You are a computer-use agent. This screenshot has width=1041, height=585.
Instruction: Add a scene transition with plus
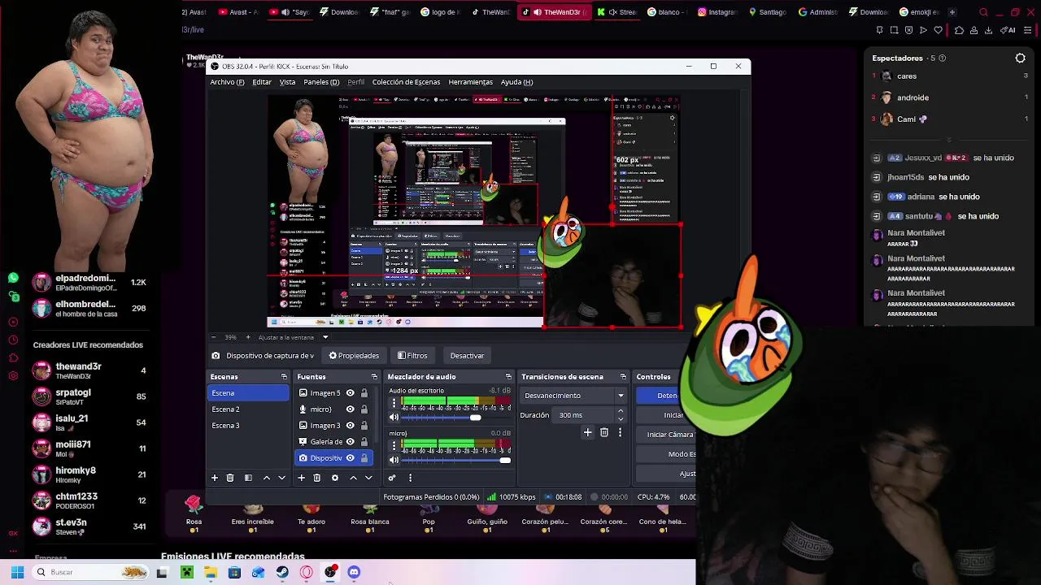pyautogui.click(x=588, y=432)
